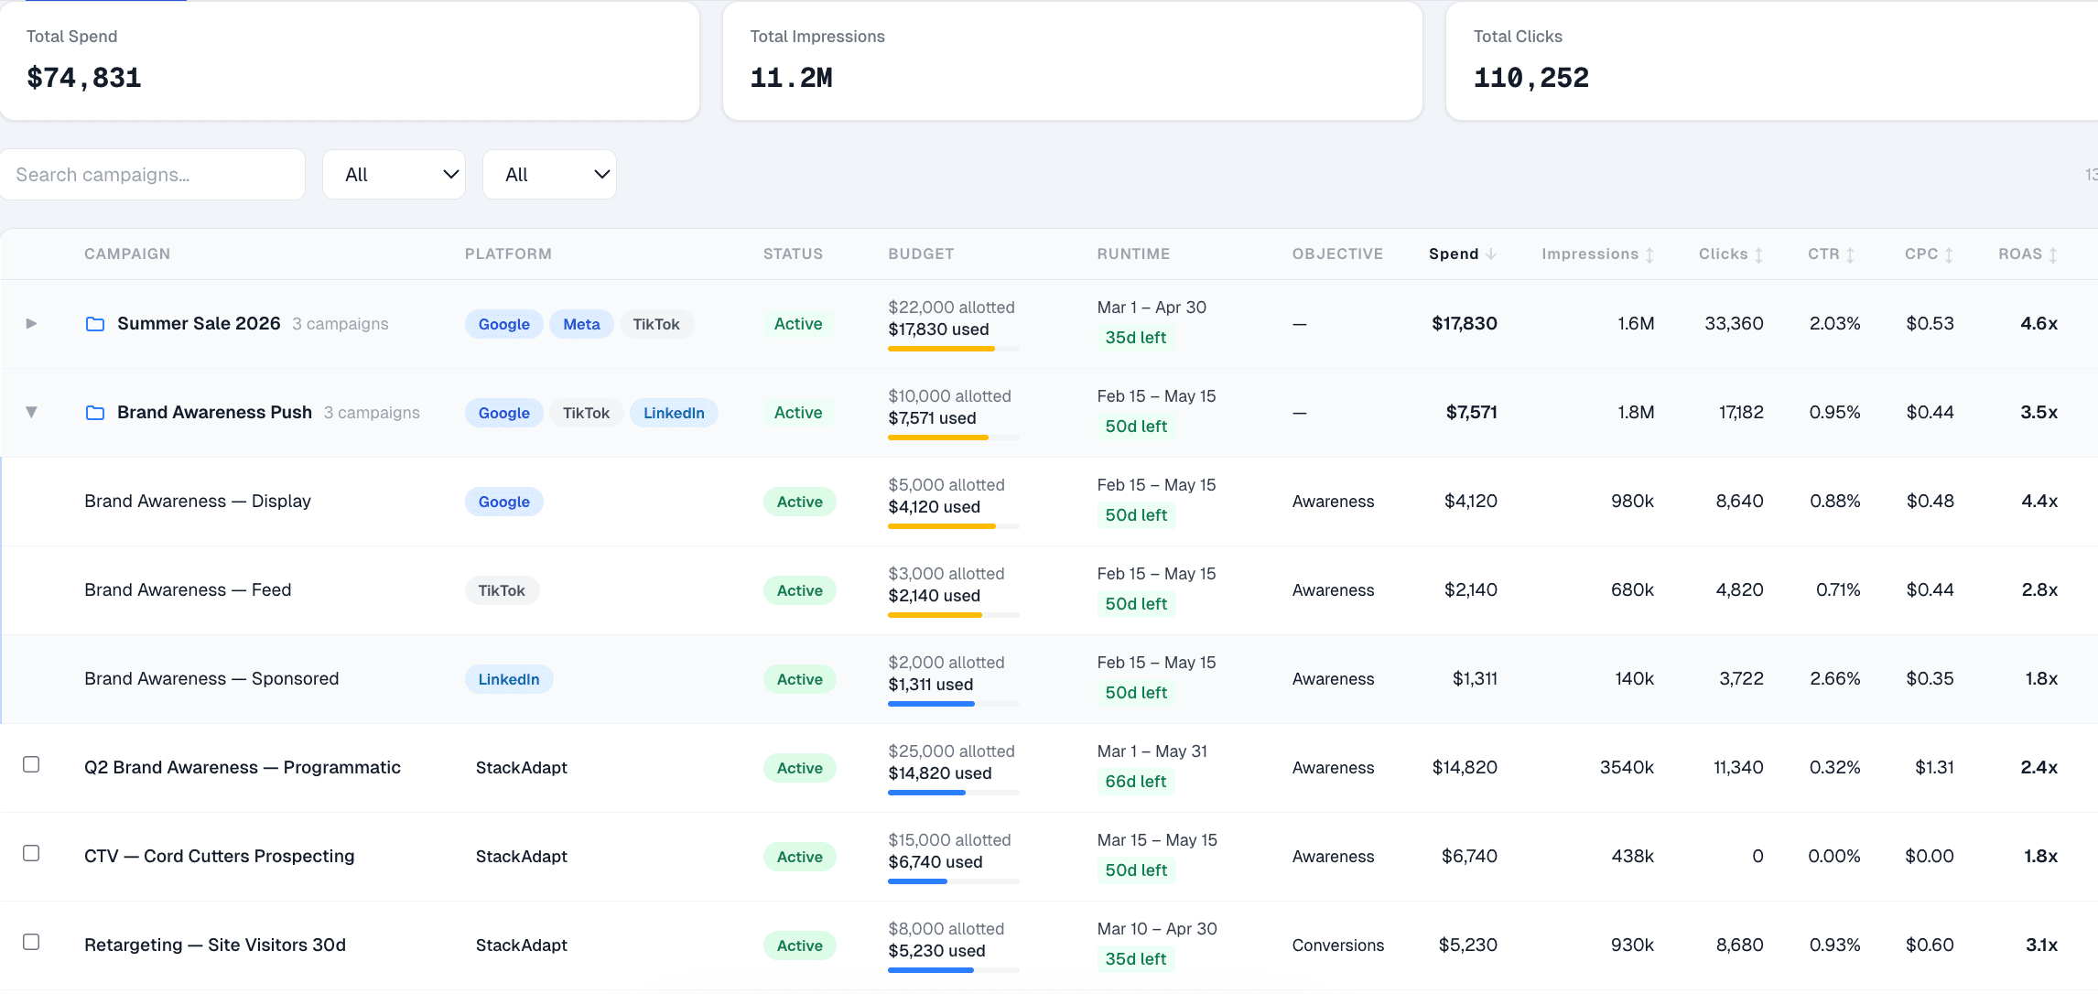This screenshot has height=994, width=2098.
Task: Click the folder icon beside Summer Sale 2026
Action: tap(95, 323)
